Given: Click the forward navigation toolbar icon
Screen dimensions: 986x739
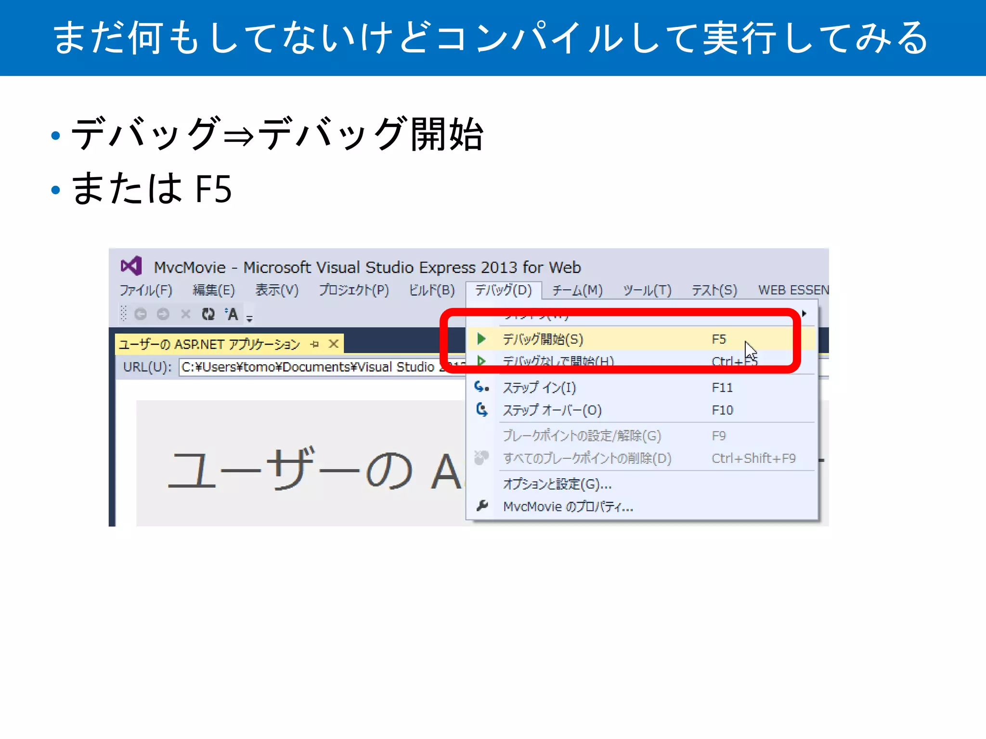Looking at the screenshot, I should coord(163,314).
